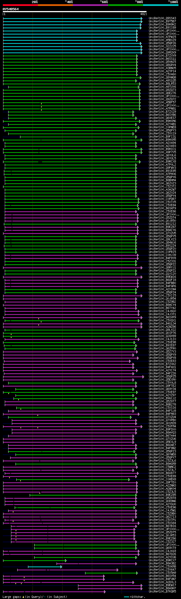Click the cyan ~100% legend swatch
This screenshot has width=181, height=599.
[x=161, y=5]
